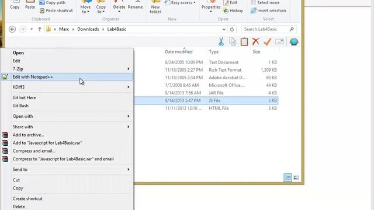Click the Delete ribbon button
Image resolution: width=374 pixels, height=210 pixels.
(x=119, y=7)
